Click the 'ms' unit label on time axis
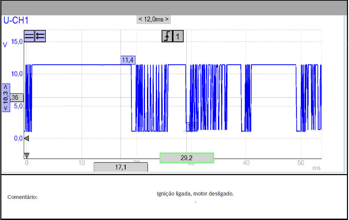Viewport: 349px width, 220px height. click(316, 168)
